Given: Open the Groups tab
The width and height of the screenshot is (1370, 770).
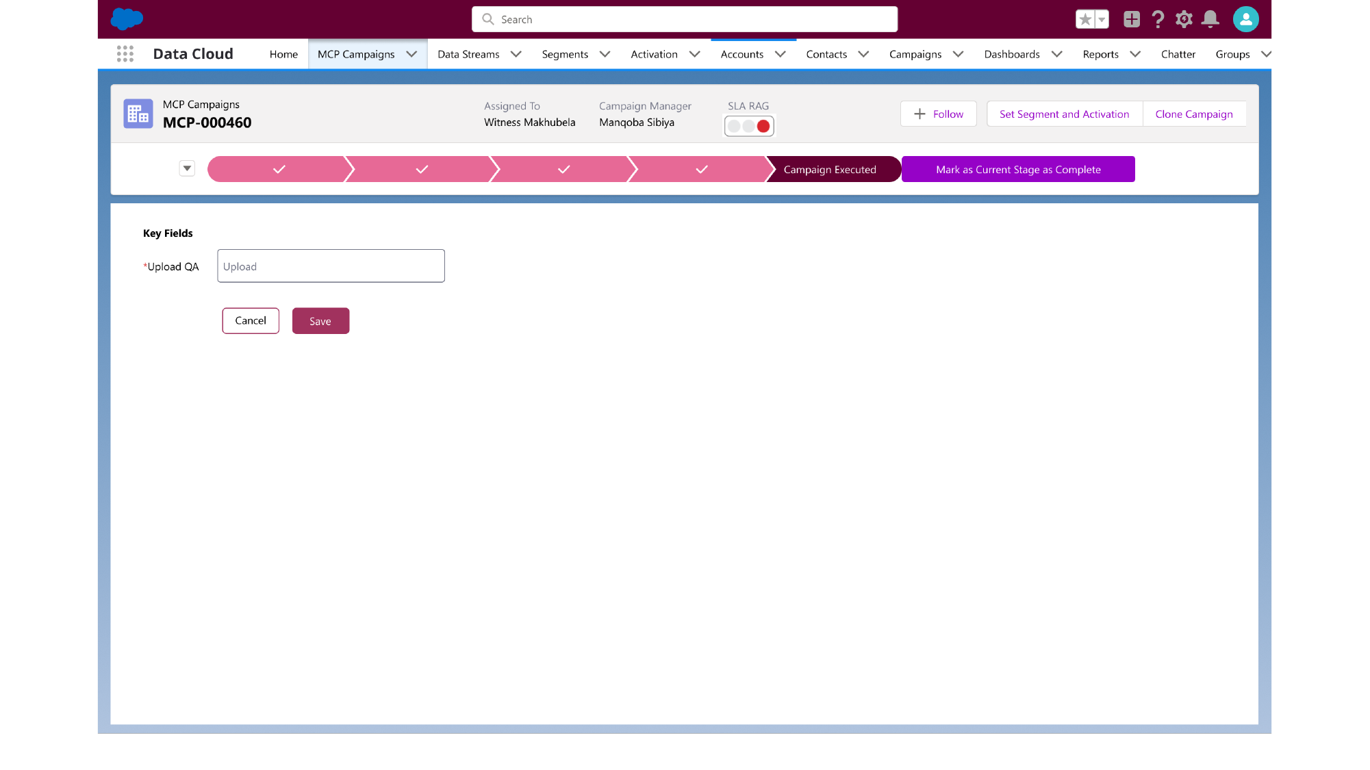Looking at the screenshot, I should click(x=1232, y=54).
